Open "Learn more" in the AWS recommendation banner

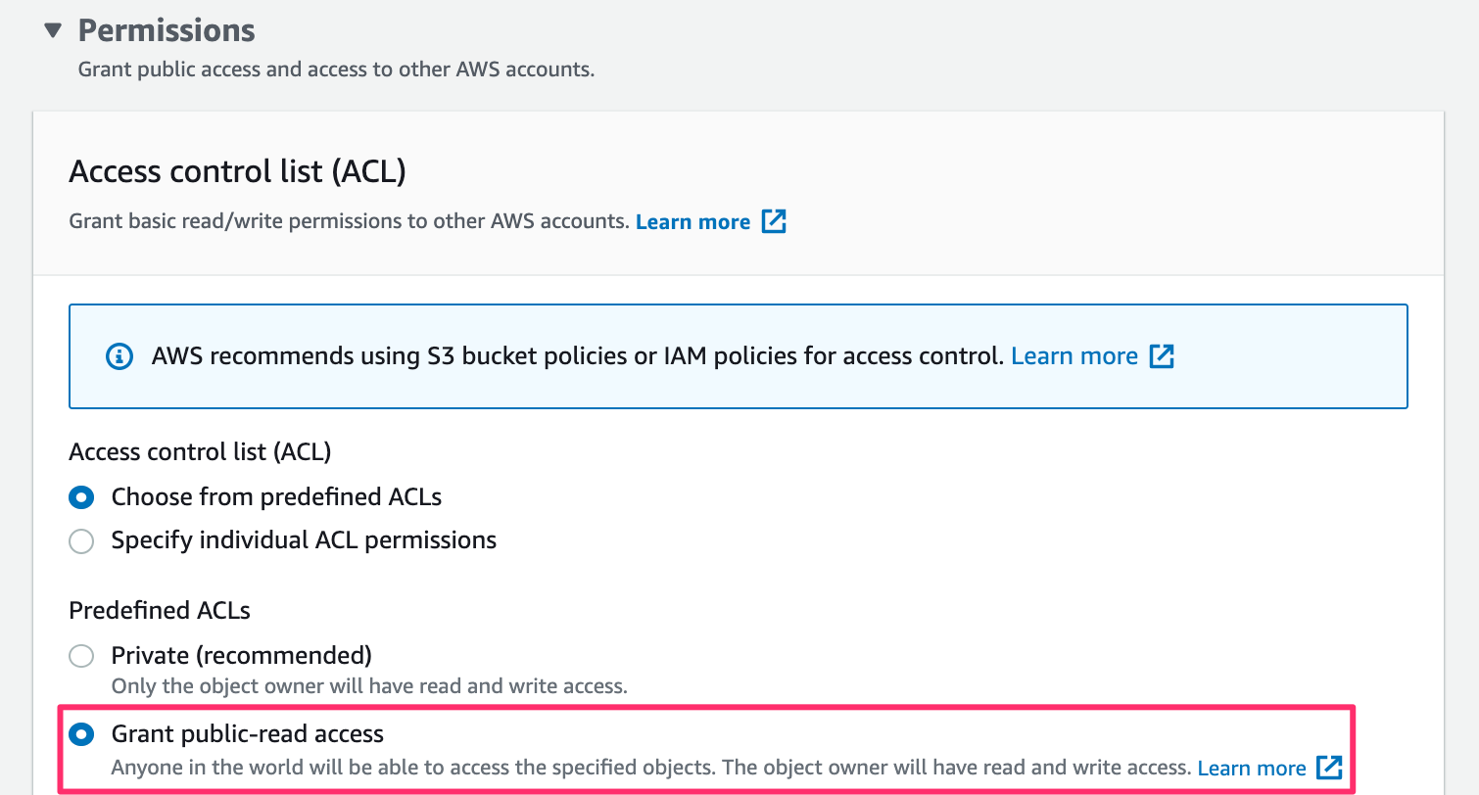[x=1073, y=356]
